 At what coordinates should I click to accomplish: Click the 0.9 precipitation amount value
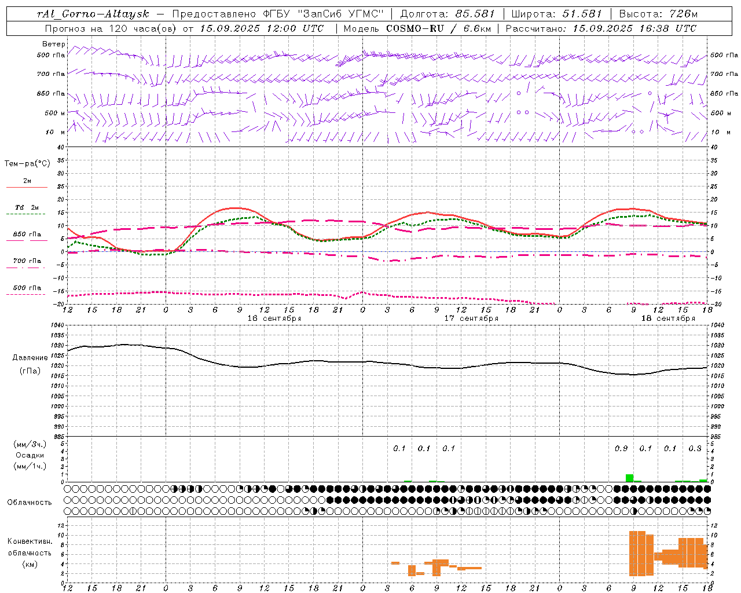pos(621,448)
